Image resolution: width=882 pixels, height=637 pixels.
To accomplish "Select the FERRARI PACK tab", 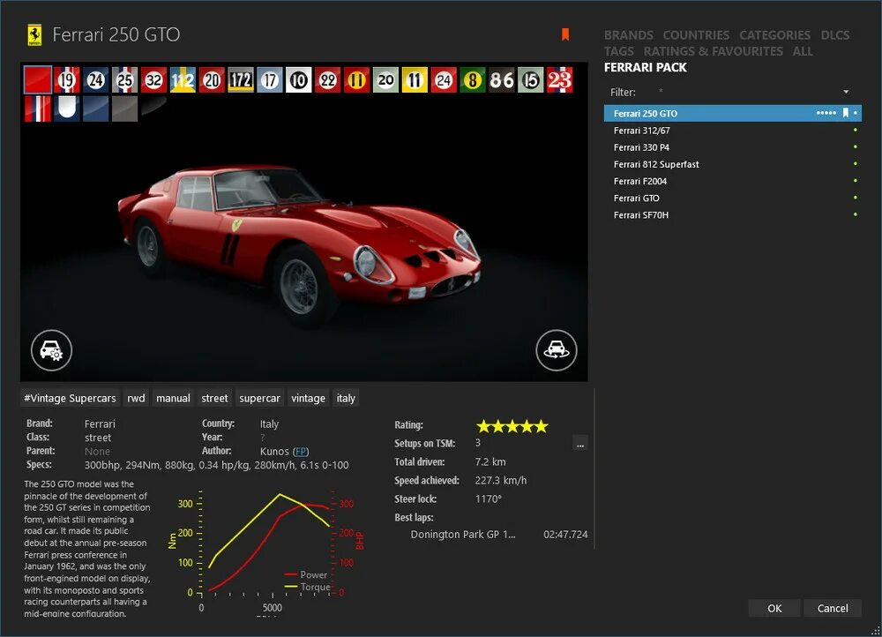I will (x=646, y=68).
